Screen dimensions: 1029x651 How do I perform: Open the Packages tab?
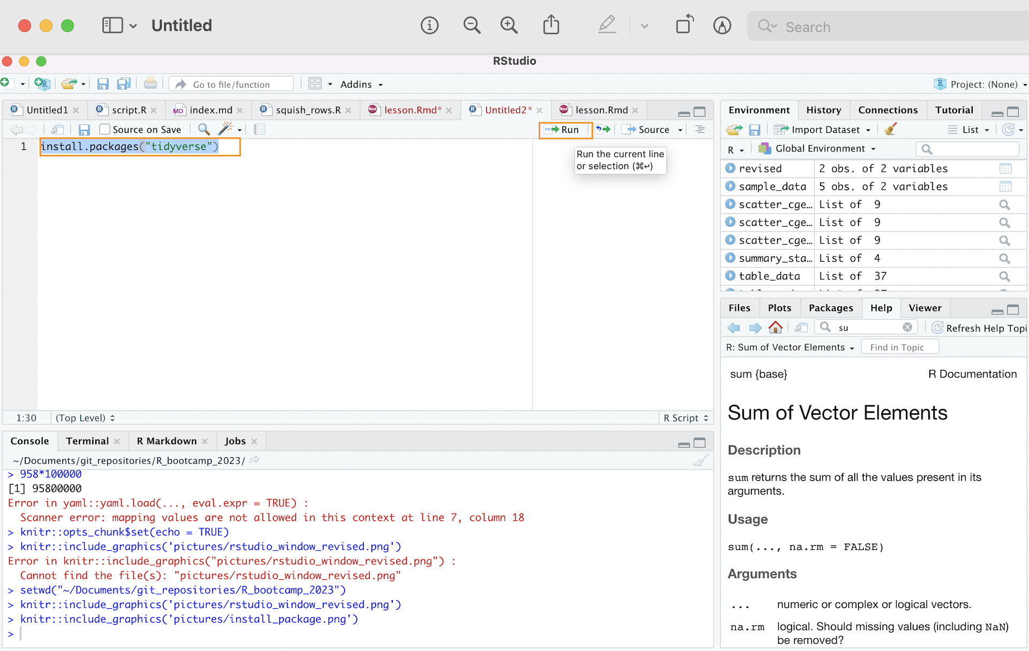(x=831, y=308)
